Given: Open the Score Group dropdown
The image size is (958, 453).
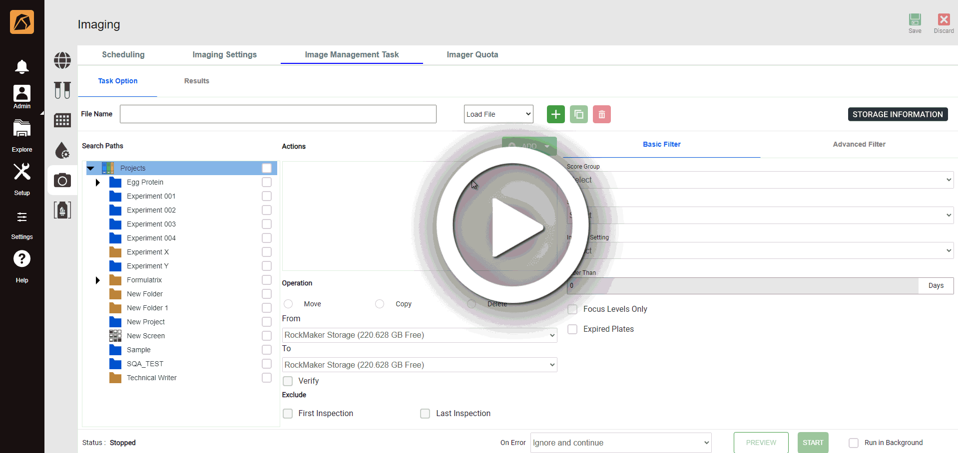Looking at the screenshot, I should coord(760,180).
